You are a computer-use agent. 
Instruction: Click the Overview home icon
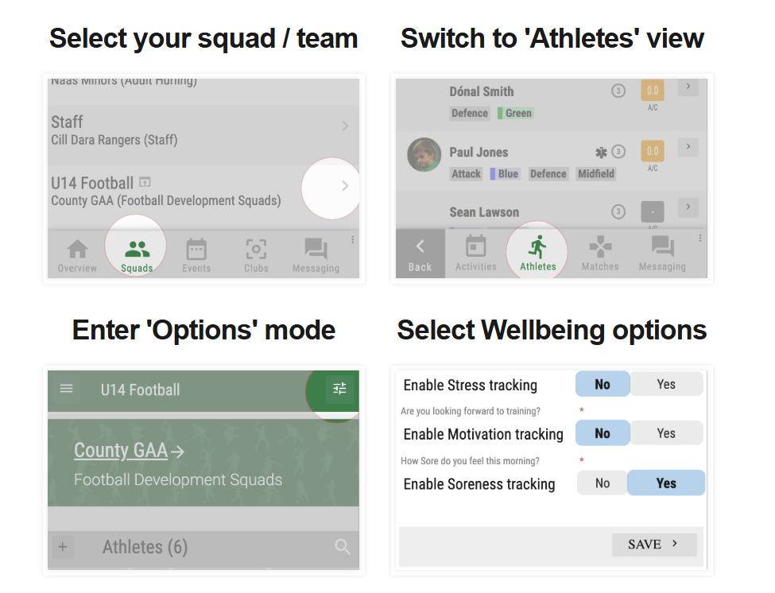click(78, 249)
